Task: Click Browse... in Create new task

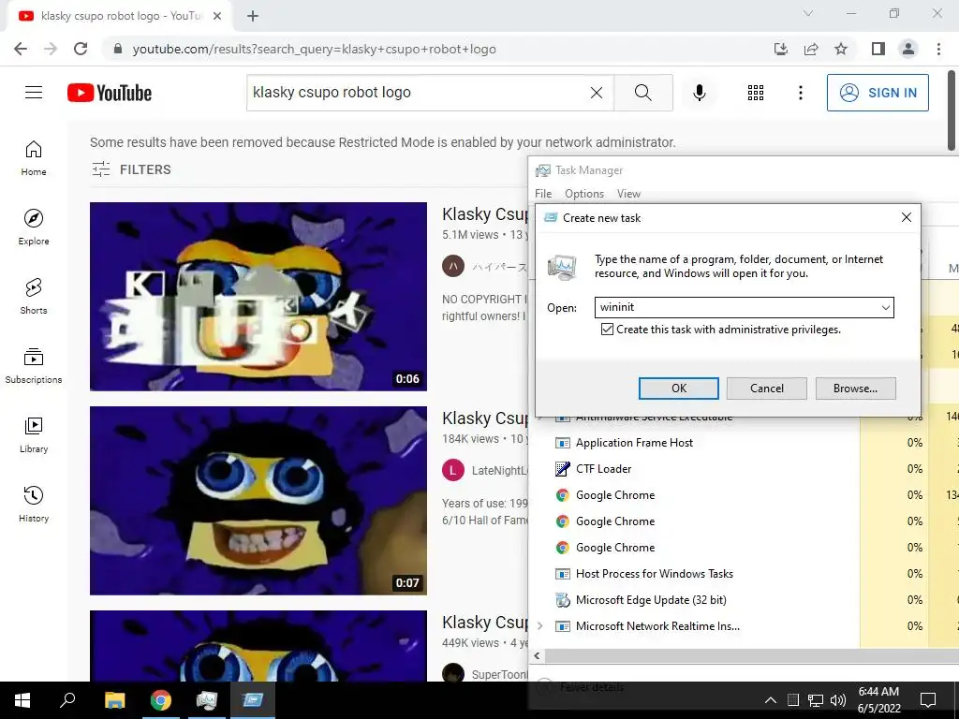Action: 856,389
